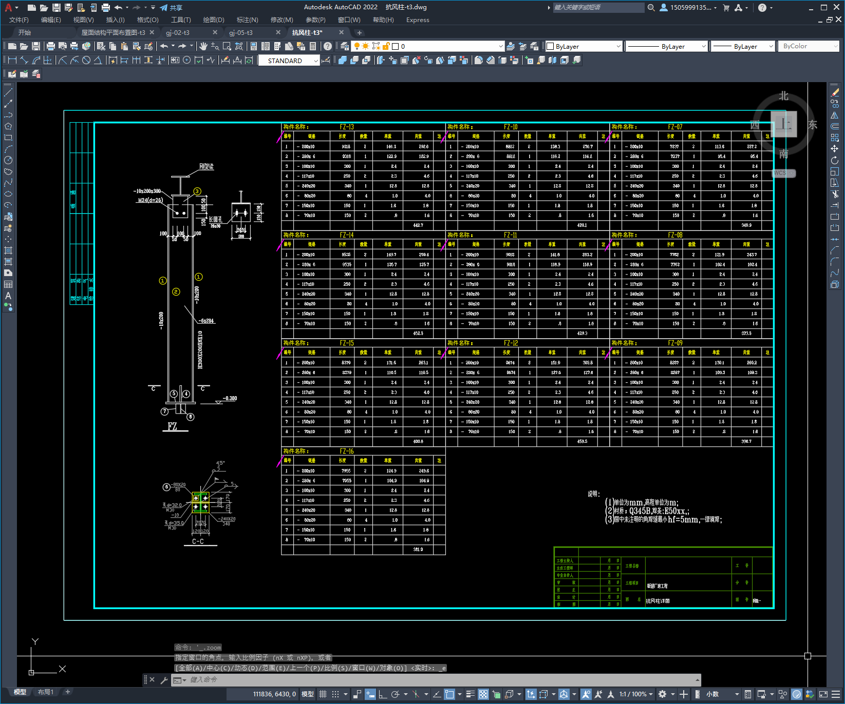Click the Plot (printer) icon
The image size is (845, 704).
tap(51, 46)
